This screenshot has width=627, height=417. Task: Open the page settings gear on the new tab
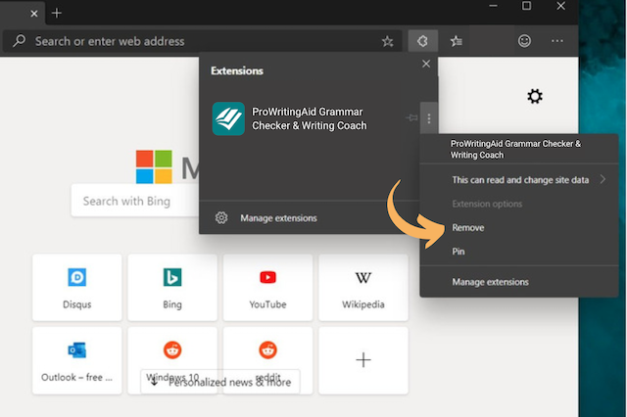point(535,96)
